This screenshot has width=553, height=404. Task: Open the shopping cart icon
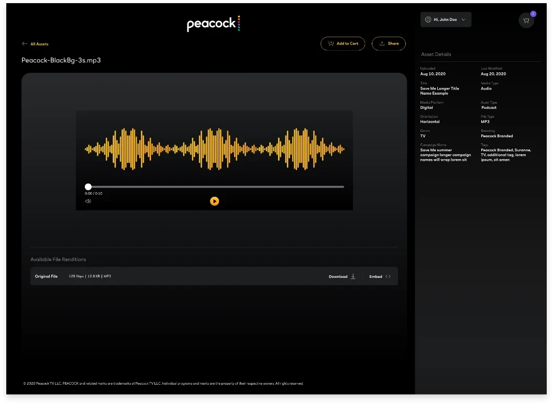pyautogui.click(x=526, y=20)
